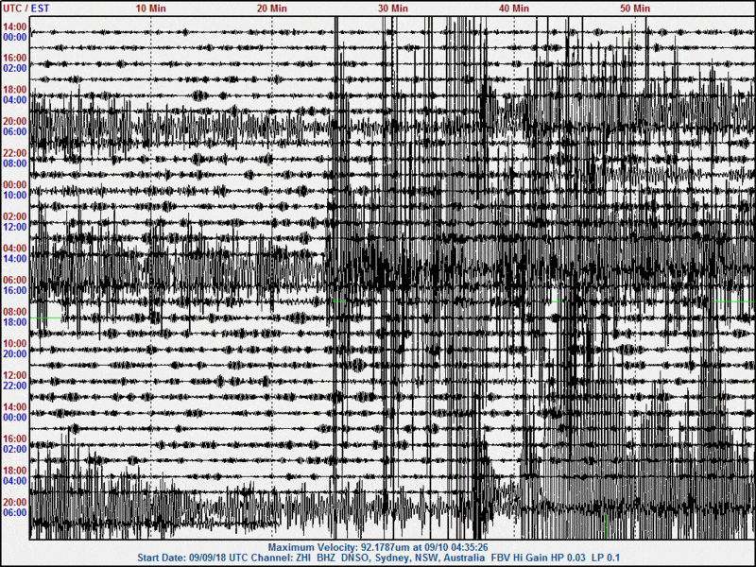The image size is (756, 567).
Task: Click the 30 Min time marker
Action: 393,8
